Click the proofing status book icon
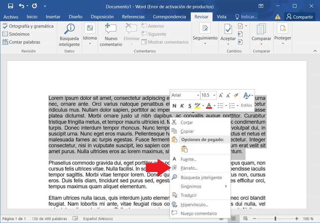 tap(75, 219)
